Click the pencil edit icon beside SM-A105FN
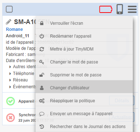Image resolution: width=140 pixels, height=132 pixels. click(9, 22)
